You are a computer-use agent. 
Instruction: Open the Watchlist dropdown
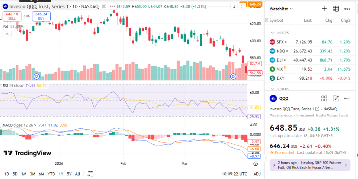pos(281,9)
